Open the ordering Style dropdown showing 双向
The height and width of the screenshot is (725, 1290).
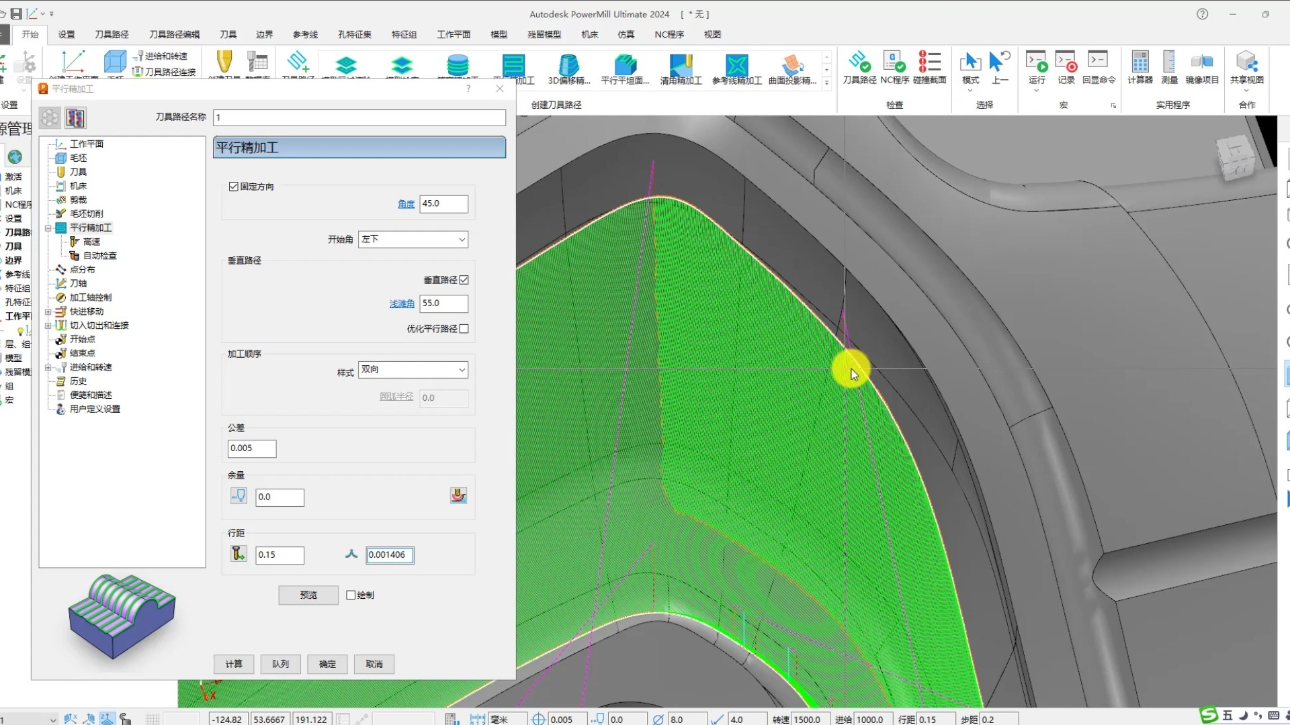tap(413, 370)
